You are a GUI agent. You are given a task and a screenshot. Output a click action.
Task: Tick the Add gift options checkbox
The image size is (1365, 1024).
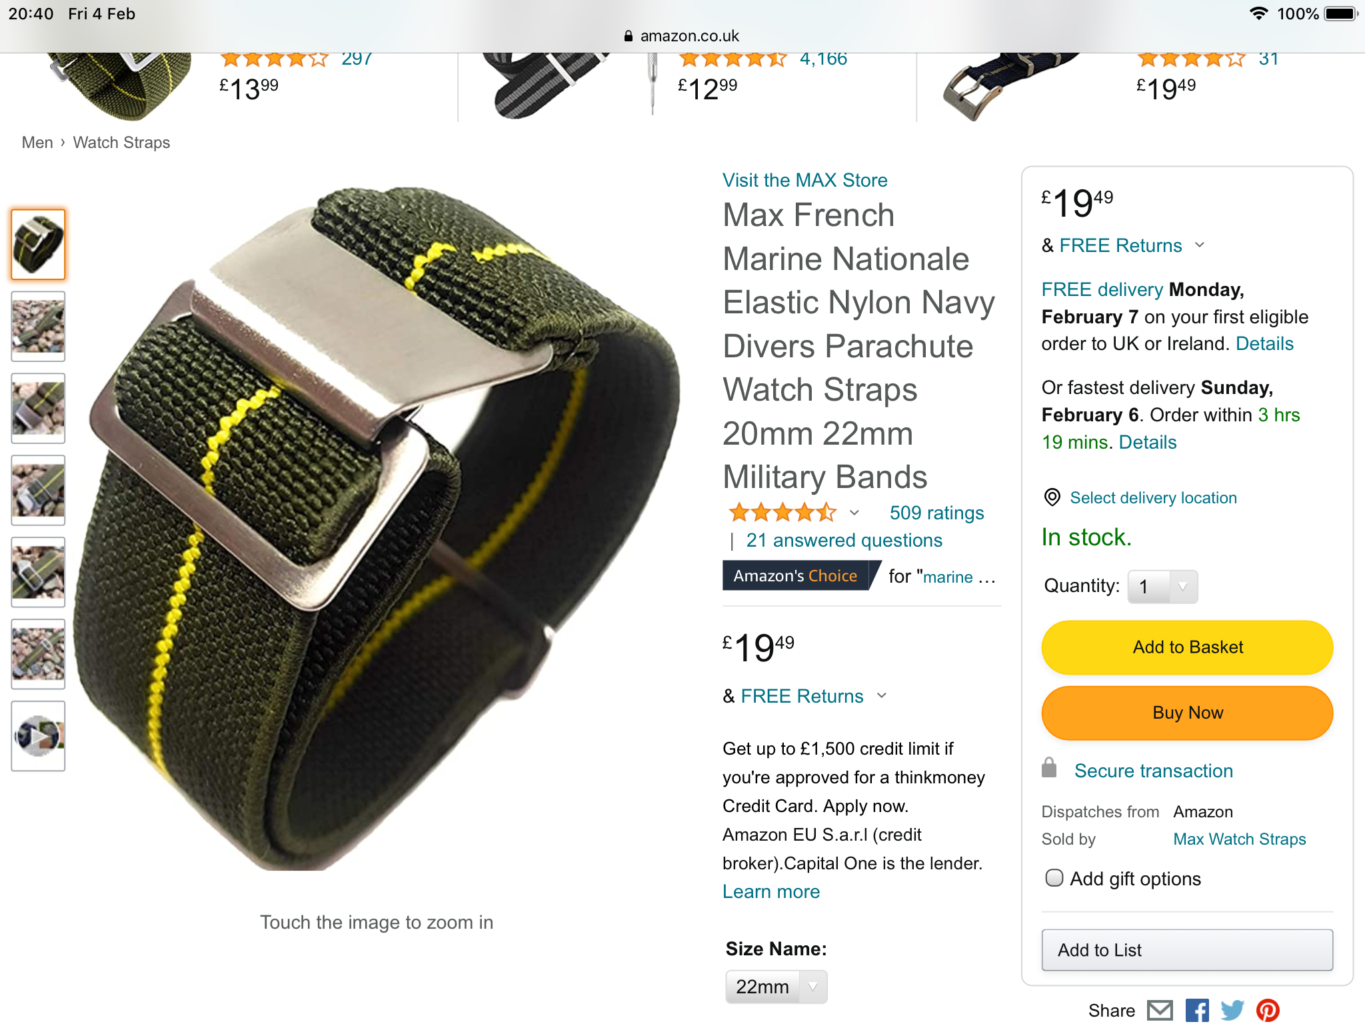pyautogui.click(x=1054, y=878)
